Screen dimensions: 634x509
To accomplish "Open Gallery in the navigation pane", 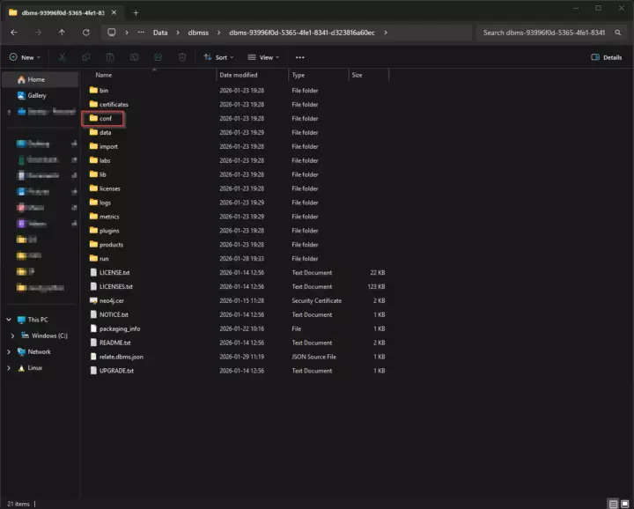I will (36, 95).
